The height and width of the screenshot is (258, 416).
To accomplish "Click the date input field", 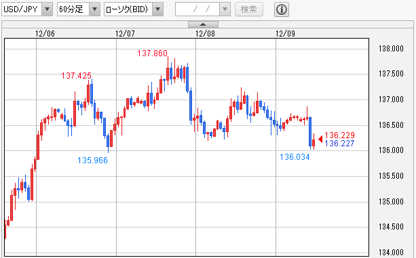I will (x=197, y=9).
